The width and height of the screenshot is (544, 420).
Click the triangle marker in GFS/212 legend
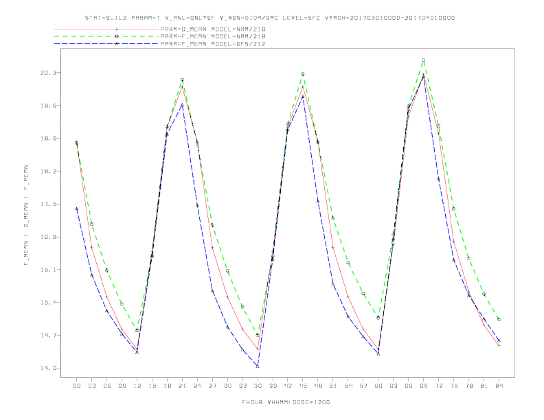pos(117,44)
